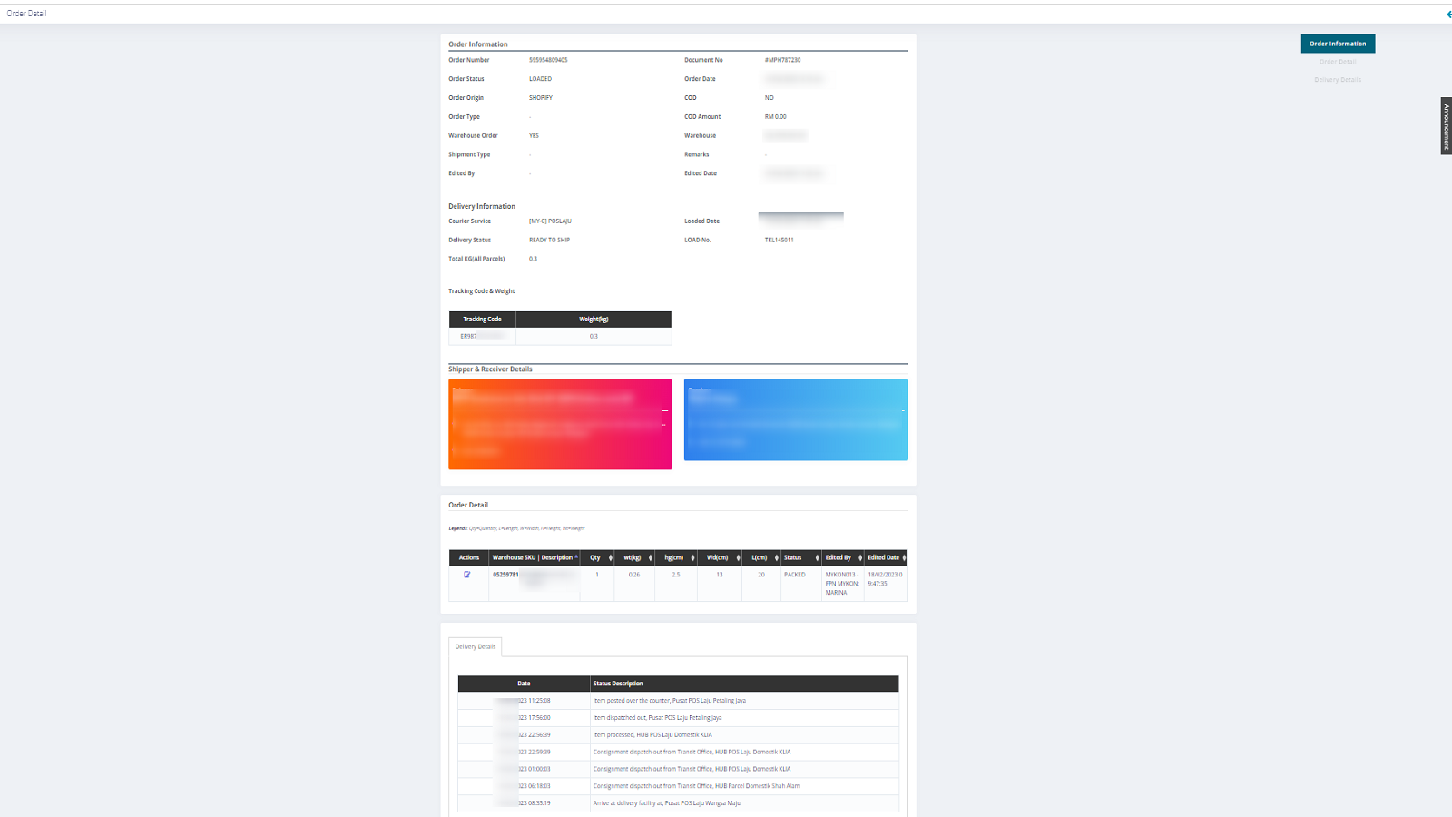The height and width of the screenshot is (817, 1452).
Task: Click the Order Detail page title
Action: pyautogui.click(x=27, y=14)
